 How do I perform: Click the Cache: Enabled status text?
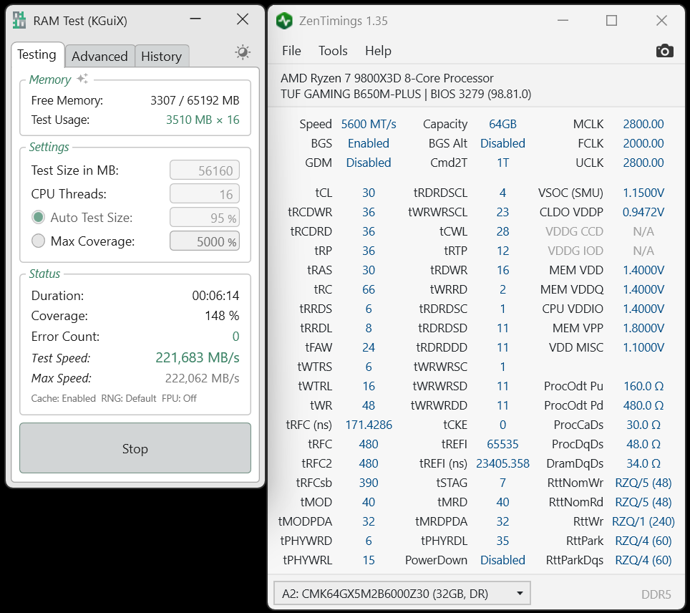[63, 399]
